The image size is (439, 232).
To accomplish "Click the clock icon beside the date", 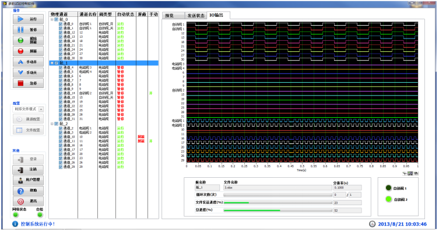I will [x=372, y=224].
